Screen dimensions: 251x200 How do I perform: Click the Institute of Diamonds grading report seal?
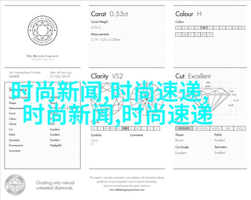(x=43, y=30)
